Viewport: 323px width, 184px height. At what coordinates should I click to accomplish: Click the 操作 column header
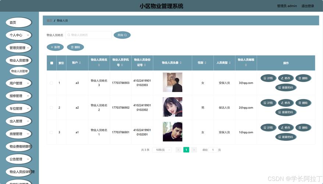286,63
